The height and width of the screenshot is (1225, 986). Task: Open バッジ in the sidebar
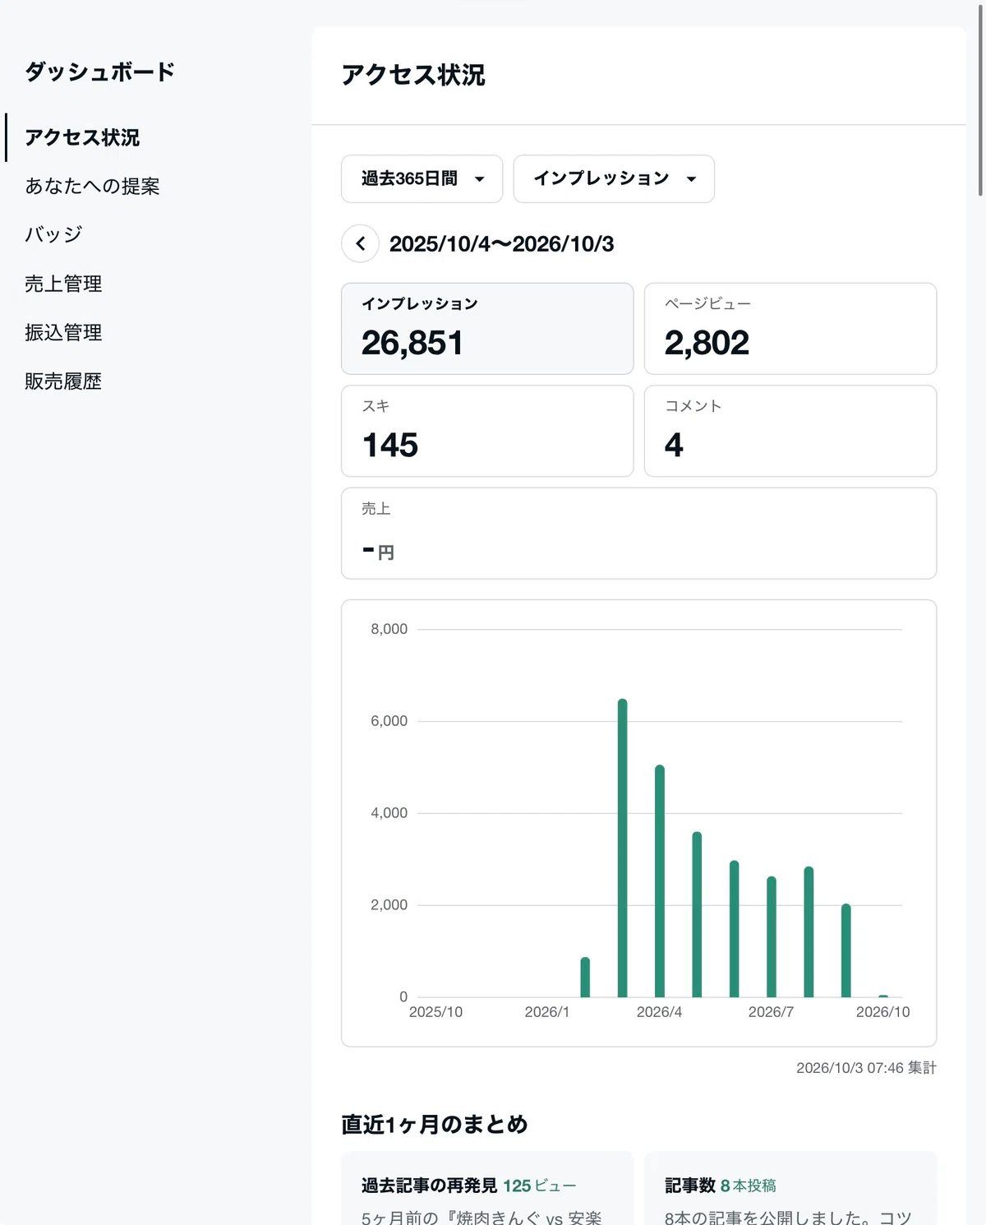[x=53, y=234]
